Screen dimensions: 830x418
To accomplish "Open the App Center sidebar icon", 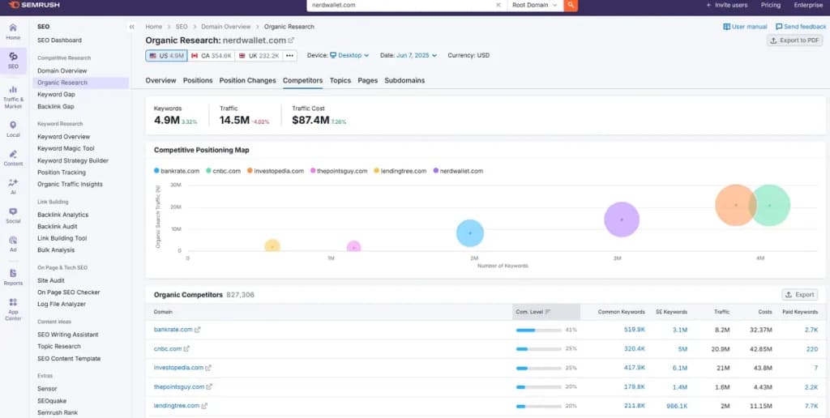I will [x=13, y=309].
